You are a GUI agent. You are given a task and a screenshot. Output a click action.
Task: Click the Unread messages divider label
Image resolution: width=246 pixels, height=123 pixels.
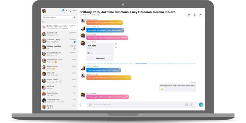pos(141,64)
